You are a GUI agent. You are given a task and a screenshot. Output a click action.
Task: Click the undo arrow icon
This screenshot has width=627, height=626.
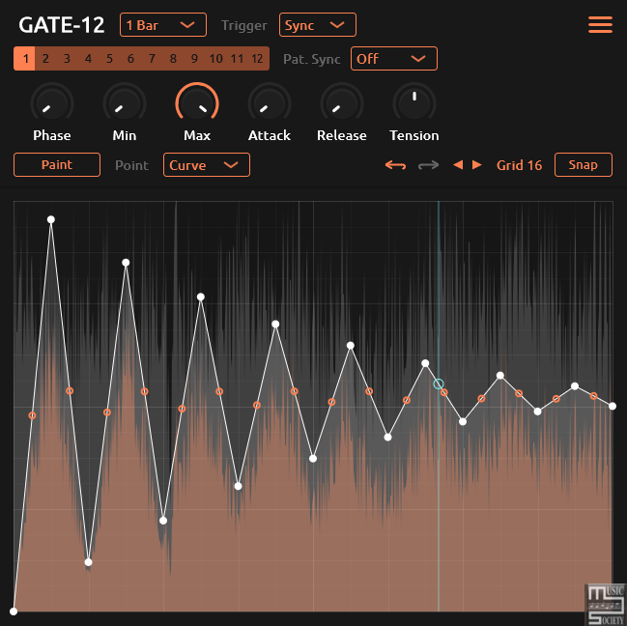point(395,164)
